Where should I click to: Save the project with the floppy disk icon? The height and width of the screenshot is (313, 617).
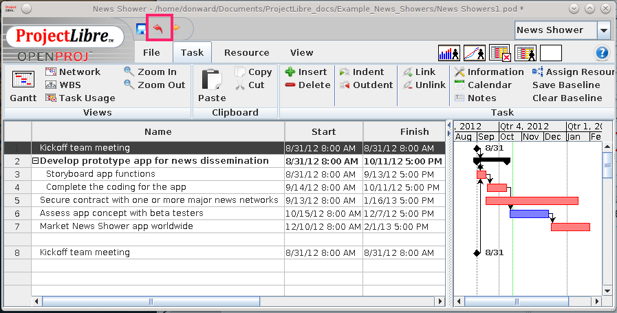coord(141,29)
